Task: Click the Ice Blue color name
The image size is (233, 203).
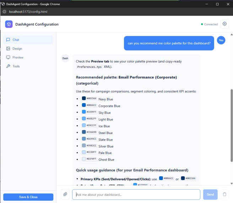Action: 104,126
